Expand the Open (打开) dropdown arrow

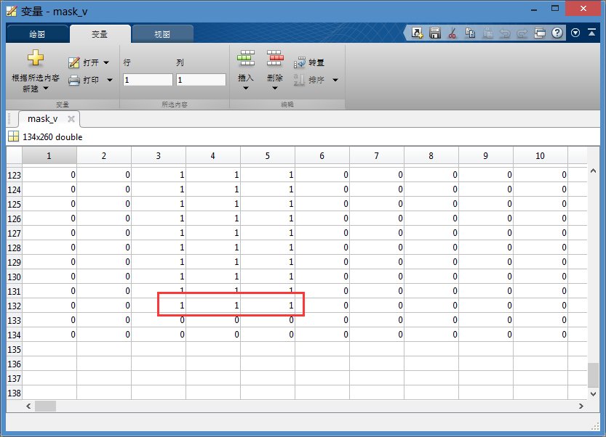coord(107,62)
